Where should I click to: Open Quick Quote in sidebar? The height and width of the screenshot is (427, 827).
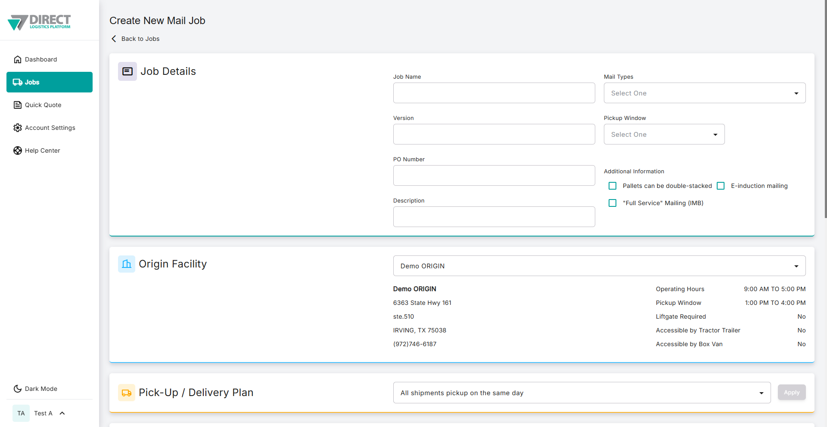tap(50, 105)
